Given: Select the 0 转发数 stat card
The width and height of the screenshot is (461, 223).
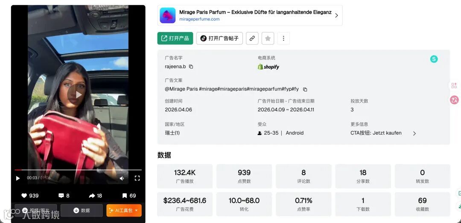Looking at the screenshot, I should tap(422, 176).
